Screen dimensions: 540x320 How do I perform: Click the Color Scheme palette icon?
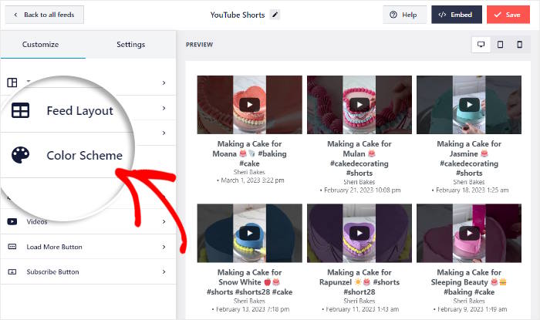20,155
